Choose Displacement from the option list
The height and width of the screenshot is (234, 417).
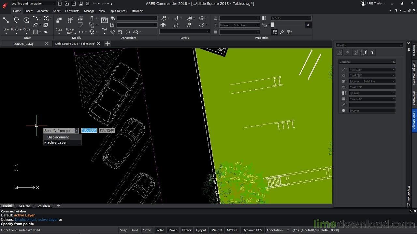click(58, 137)
